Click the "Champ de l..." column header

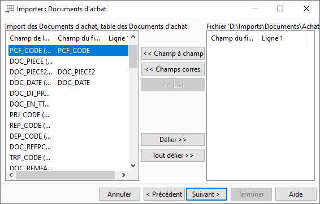pyautogui.click(x=30, y=38)
